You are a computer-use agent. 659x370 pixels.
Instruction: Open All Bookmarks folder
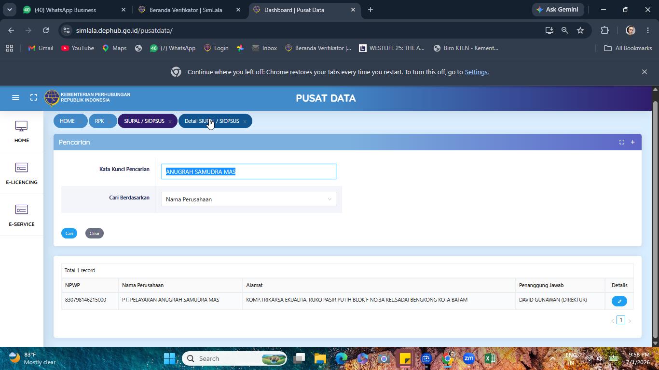tap(628, 48)
